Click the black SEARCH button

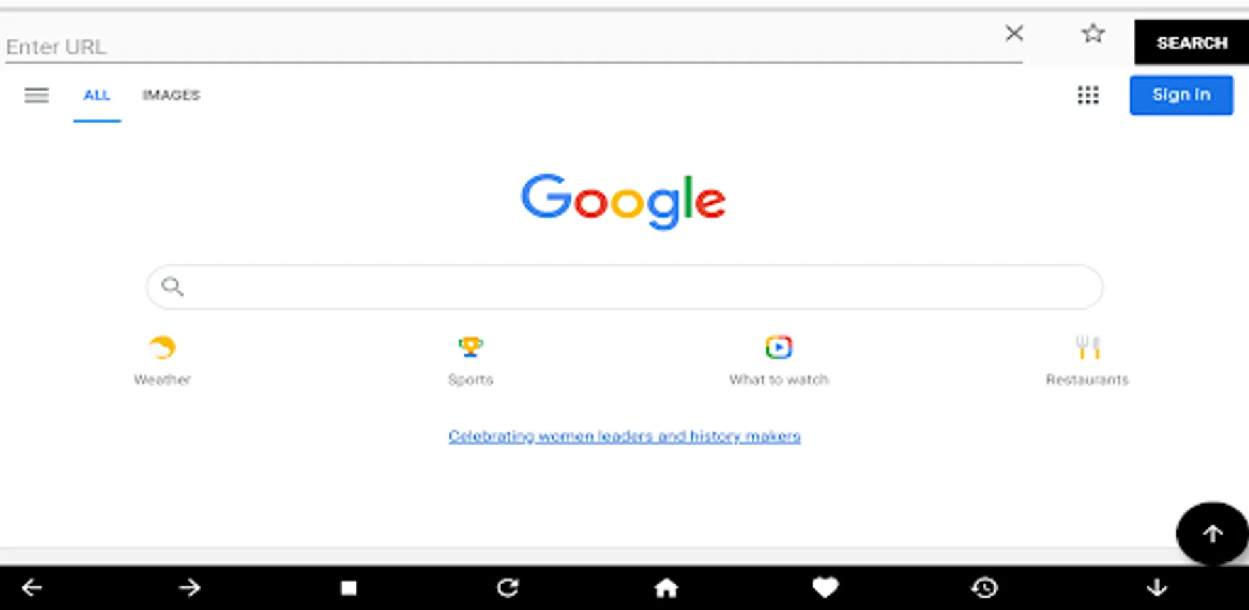(1191, 43)
